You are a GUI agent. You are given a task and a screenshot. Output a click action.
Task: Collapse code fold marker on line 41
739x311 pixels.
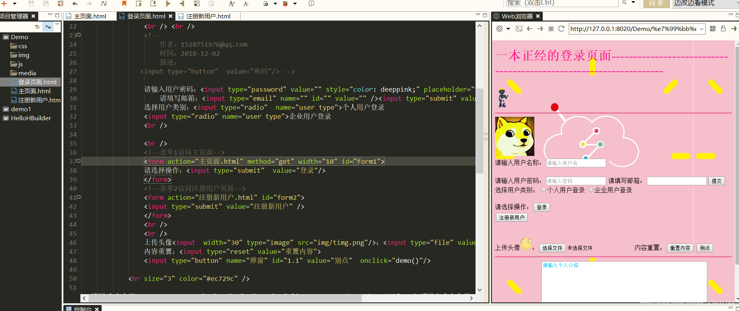pyautogui.click(x=79, y=197)
